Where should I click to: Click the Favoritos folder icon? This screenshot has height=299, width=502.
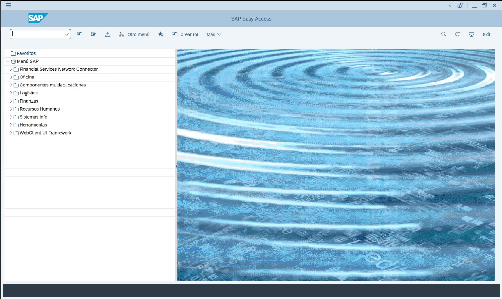pos(13,53)
